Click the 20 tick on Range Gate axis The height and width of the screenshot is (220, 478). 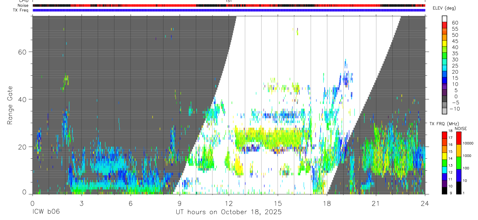coord(23,147)
